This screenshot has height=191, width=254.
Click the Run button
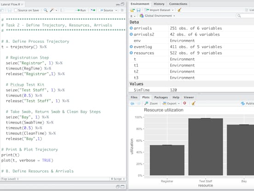pyautogui.click(x=81, y=10)
